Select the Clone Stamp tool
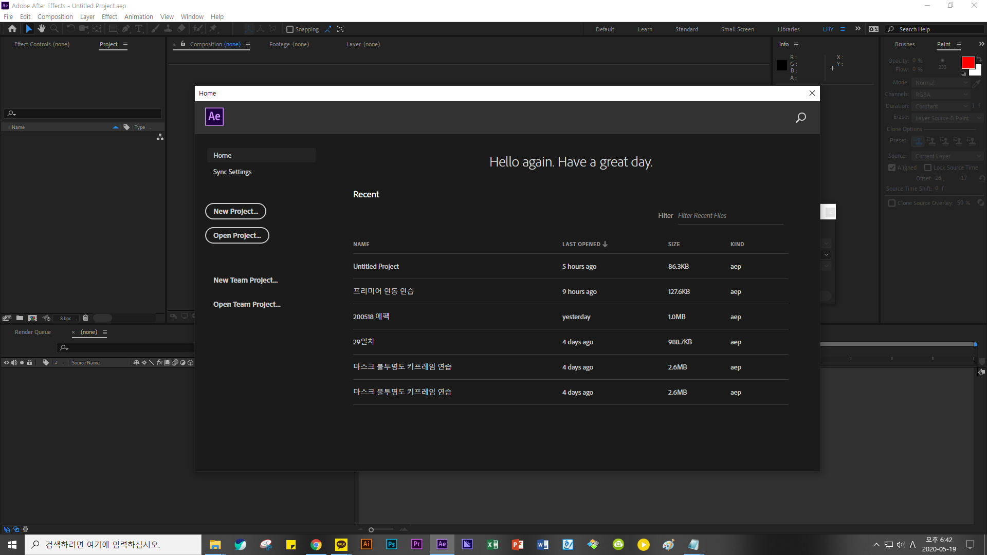 coord(168,29)
